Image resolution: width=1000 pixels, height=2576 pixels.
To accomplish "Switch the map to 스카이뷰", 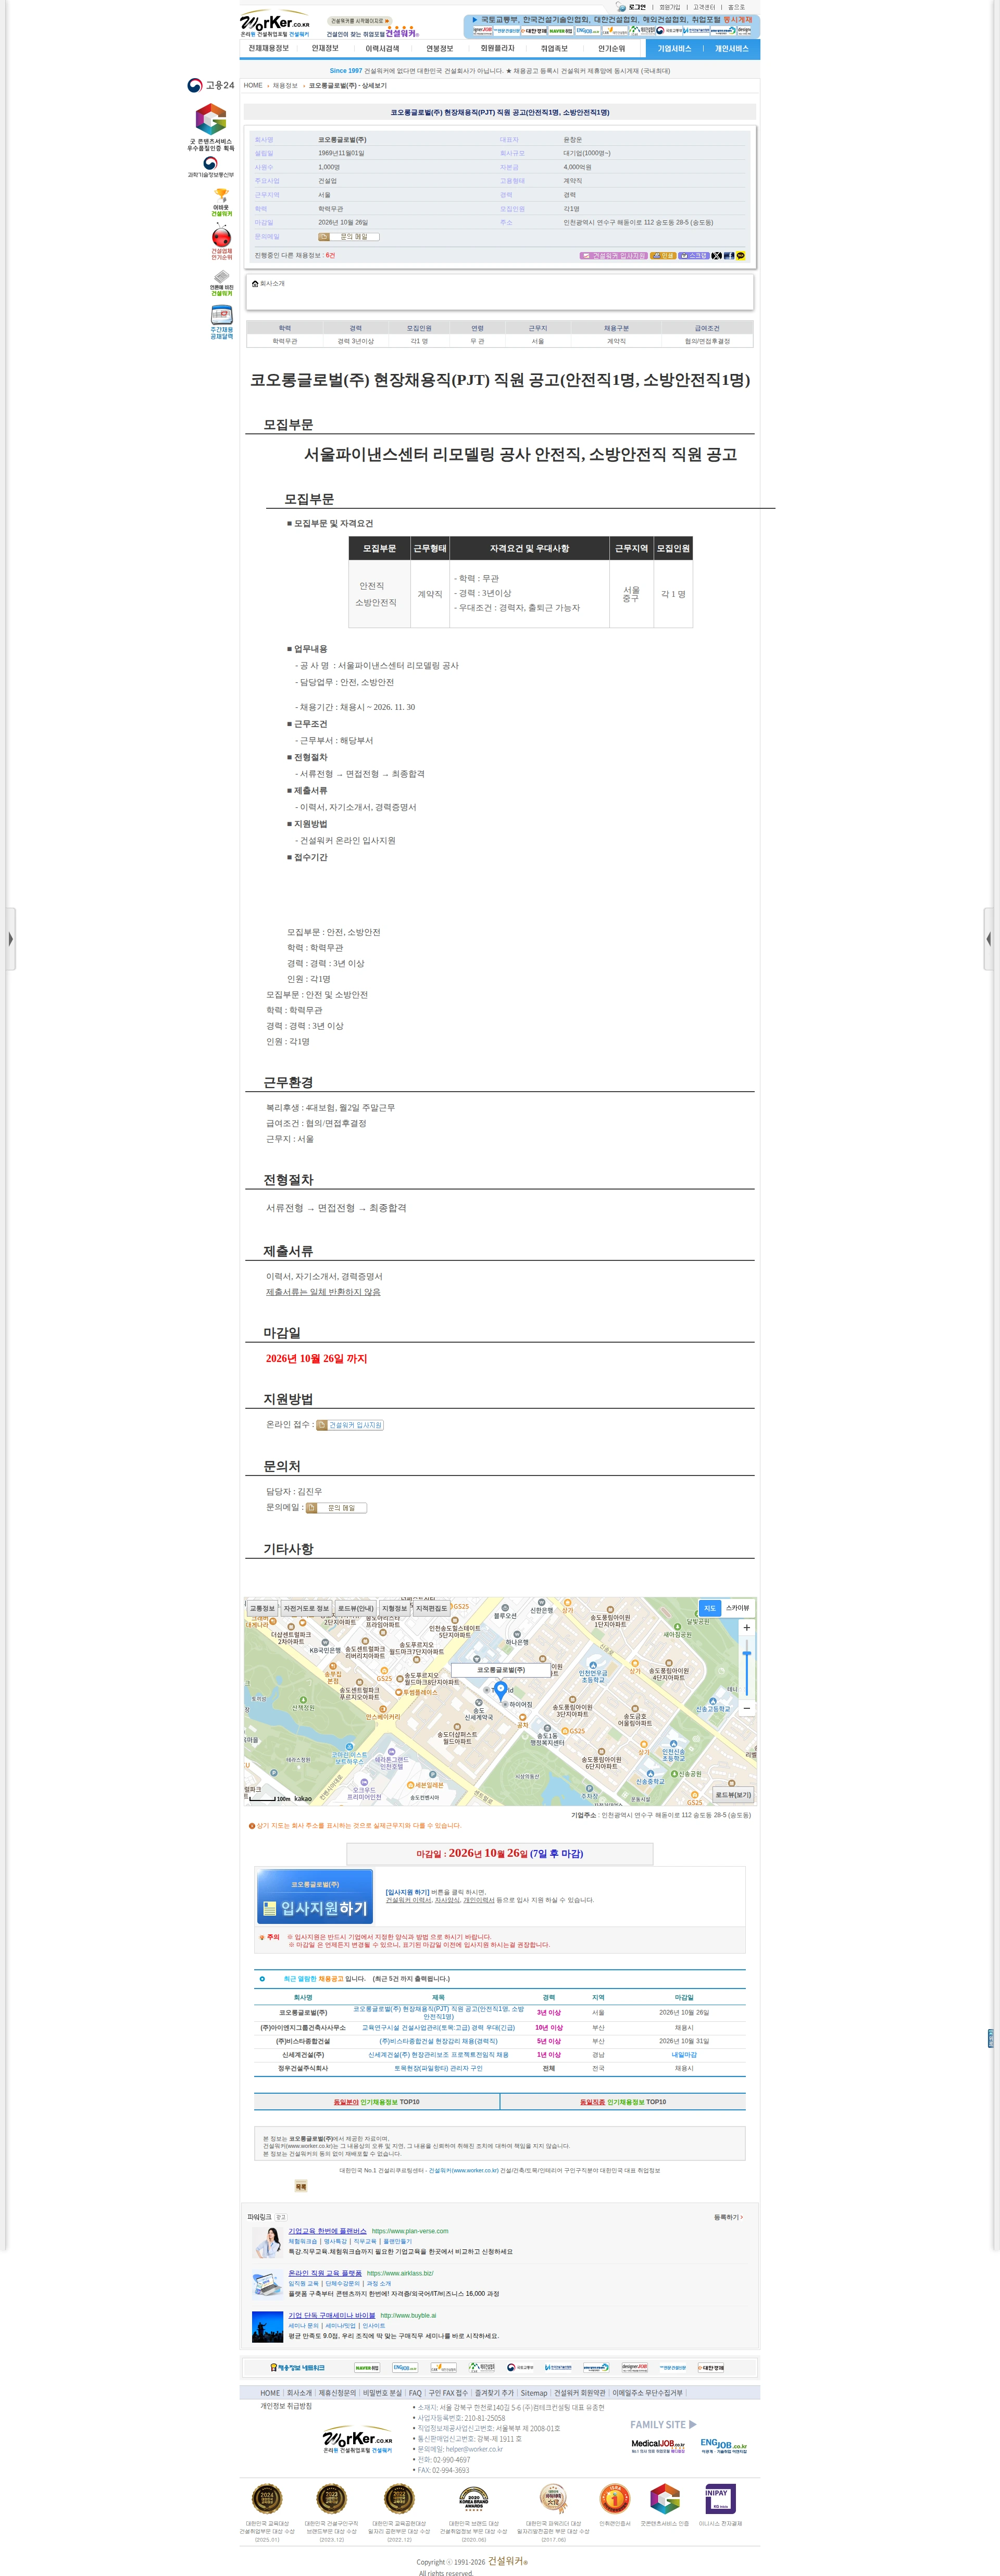I will coord(737,1608).
